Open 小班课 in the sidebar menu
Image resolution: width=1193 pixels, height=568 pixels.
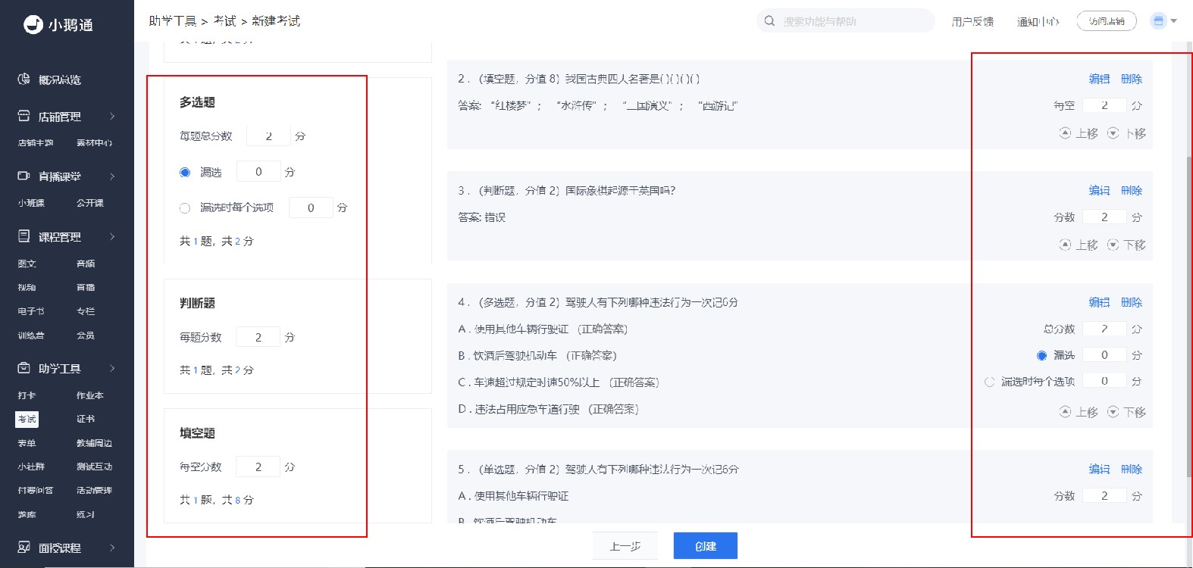coord(31,203)
